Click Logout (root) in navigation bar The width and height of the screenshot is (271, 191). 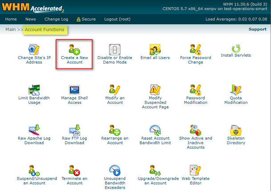117,19
